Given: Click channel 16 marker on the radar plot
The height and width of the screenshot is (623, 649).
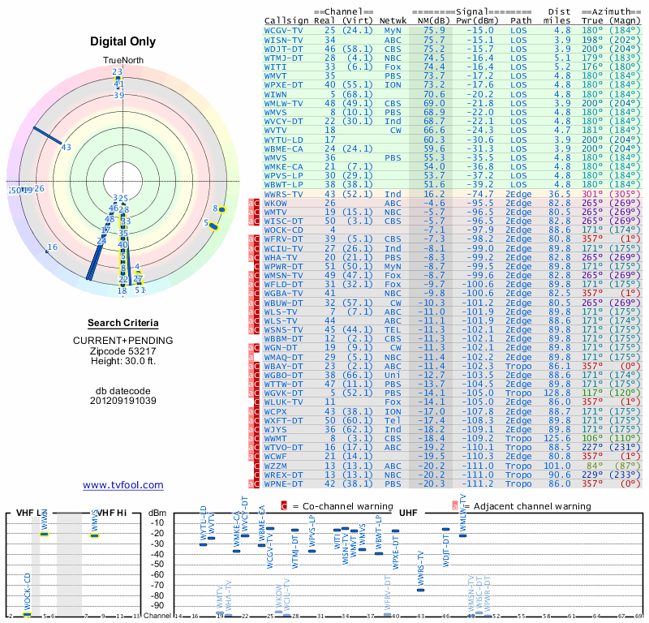Looking at the screenshot, I should pyautogui.click(x=53, y=247).
